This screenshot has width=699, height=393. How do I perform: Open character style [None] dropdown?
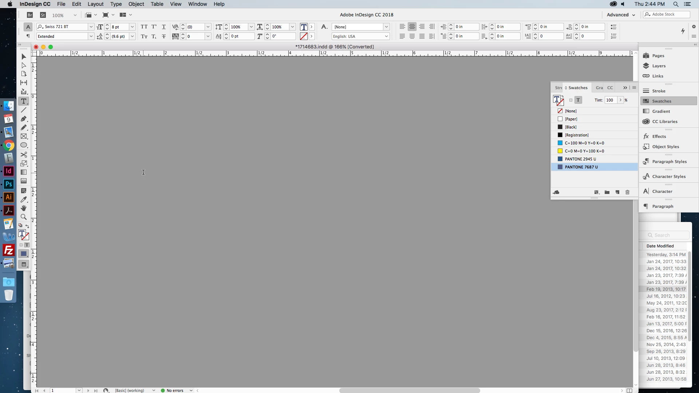coord(386,27)
